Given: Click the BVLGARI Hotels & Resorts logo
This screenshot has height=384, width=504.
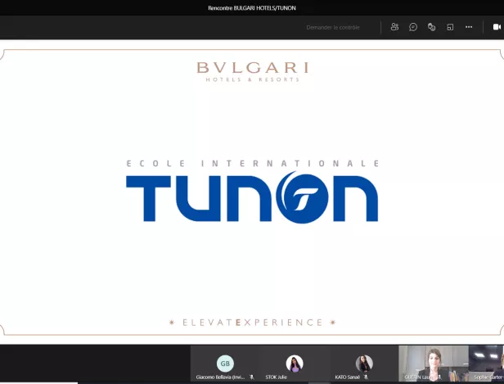Looking at the screenshot, I should point(252,72).
